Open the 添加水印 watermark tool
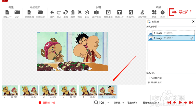Screen dimensions: 196x111 131,13
